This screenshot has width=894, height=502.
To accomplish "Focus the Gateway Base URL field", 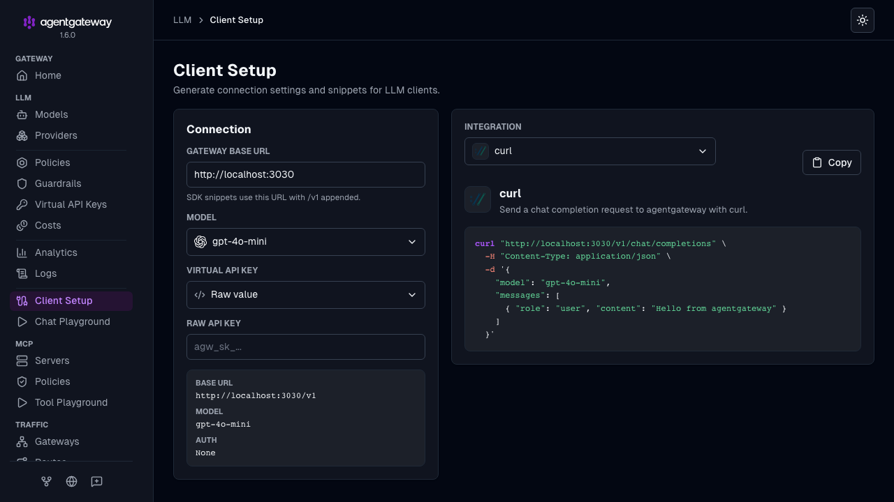I will [306, 174].
